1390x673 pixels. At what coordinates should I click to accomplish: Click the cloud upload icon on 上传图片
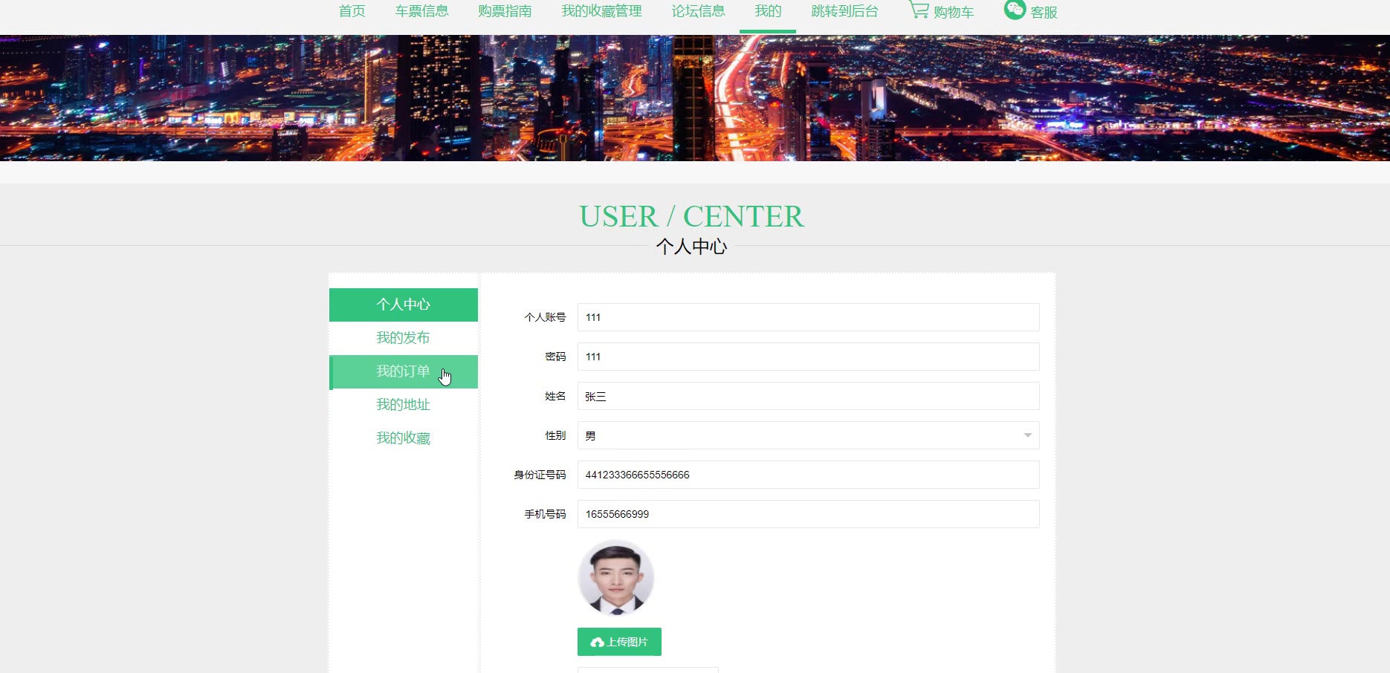[597, 643]
